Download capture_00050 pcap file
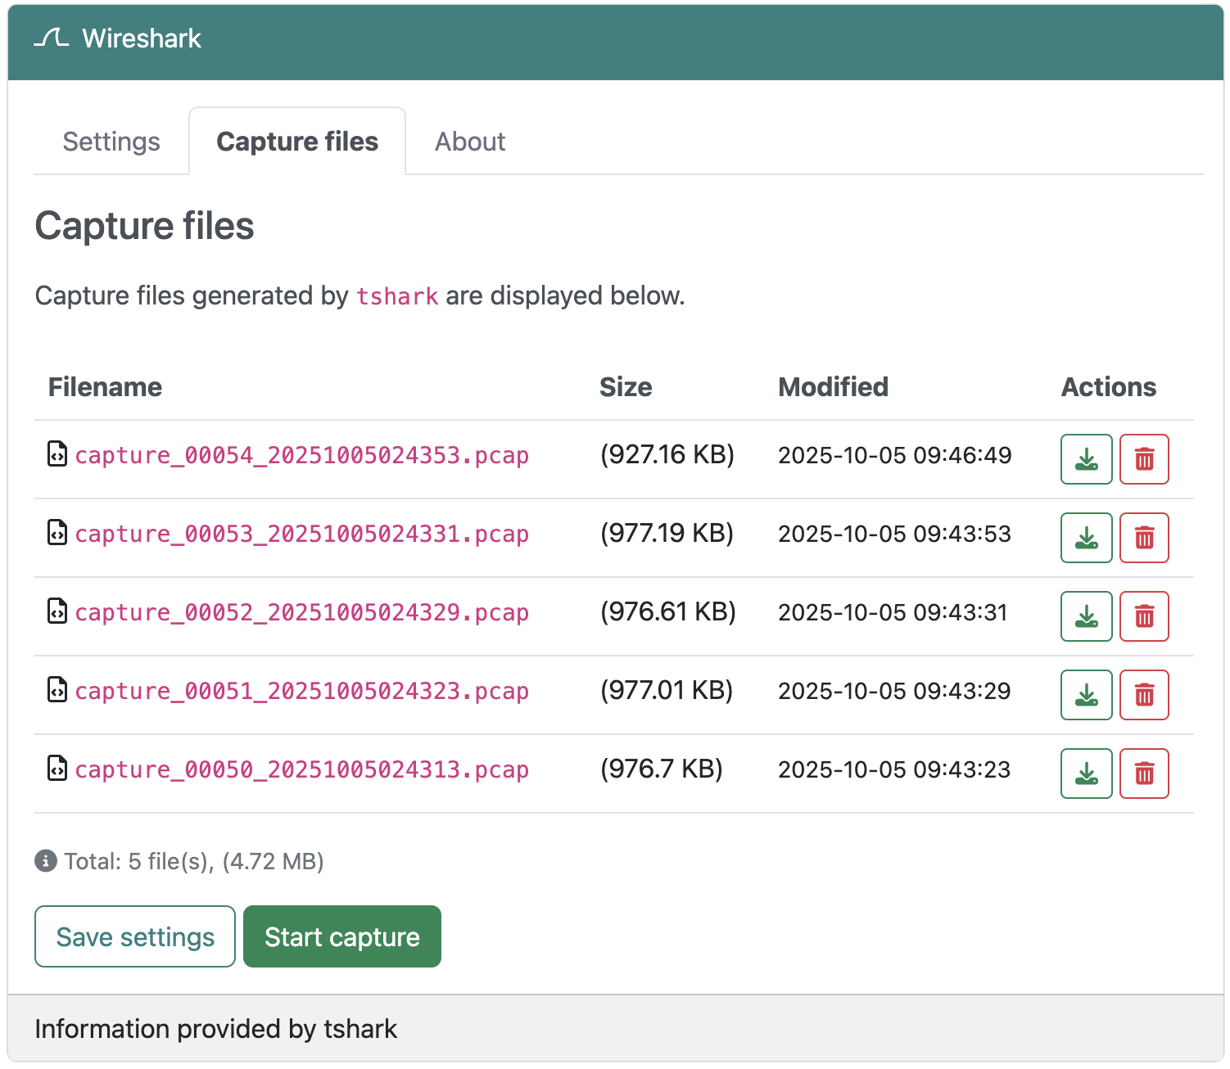The height and width of the screenshot is (1069, 1230). (x=1086, y=774)
